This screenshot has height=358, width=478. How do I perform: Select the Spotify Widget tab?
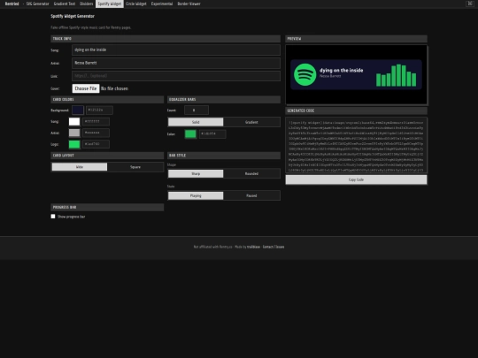[x=110, y=4]
